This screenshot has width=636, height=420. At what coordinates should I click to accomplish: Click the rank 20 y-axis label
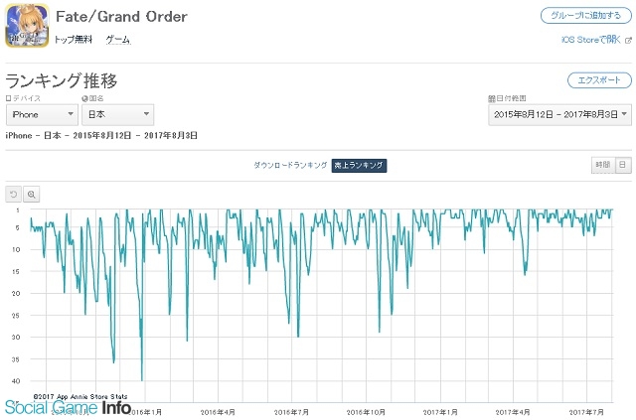pos(16,293)
